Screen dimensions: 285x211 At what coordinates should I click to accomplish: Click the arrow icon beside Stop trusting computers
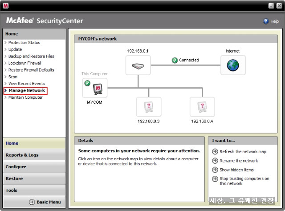[x=215, y=179]
